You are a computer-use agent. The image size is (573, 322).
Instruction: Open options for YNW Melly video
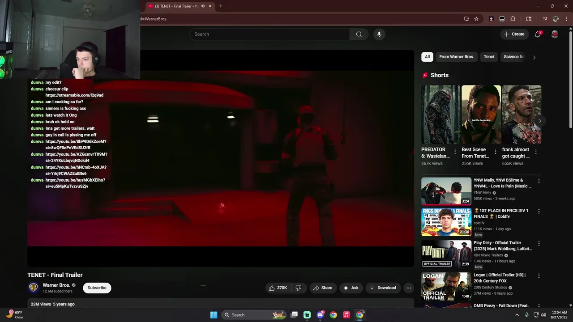(539, 181)
